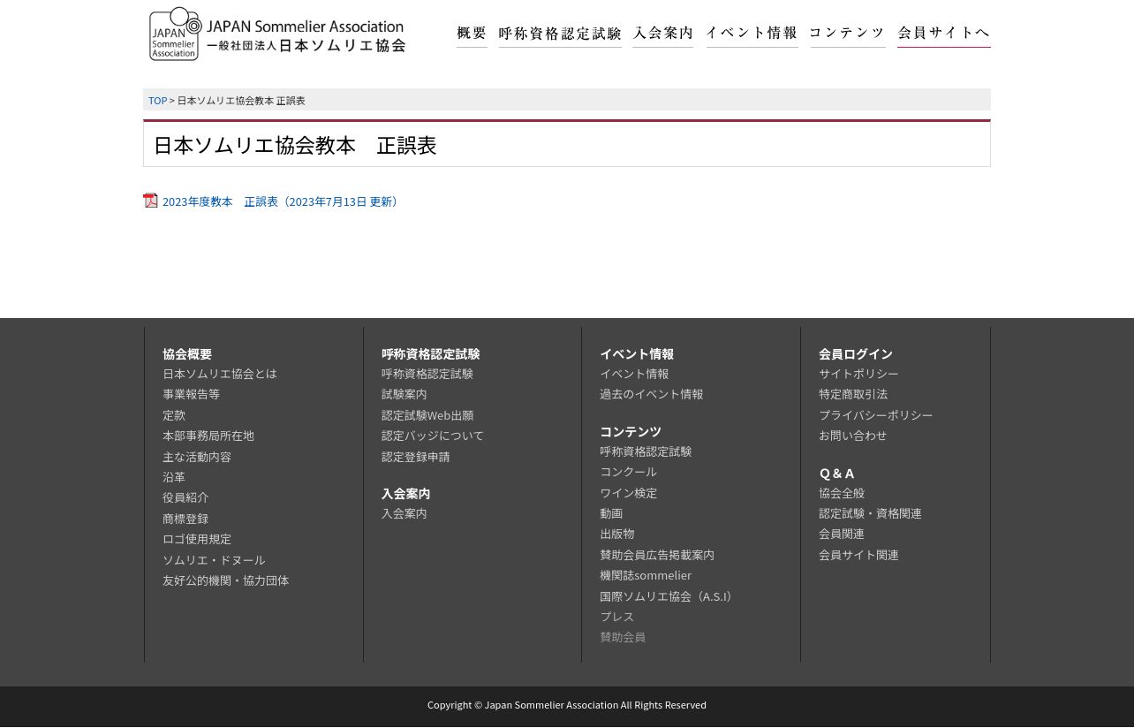1134x728 pixels.
Task: Open 協会全般 Q&A link
Action: tap(842, 493)
